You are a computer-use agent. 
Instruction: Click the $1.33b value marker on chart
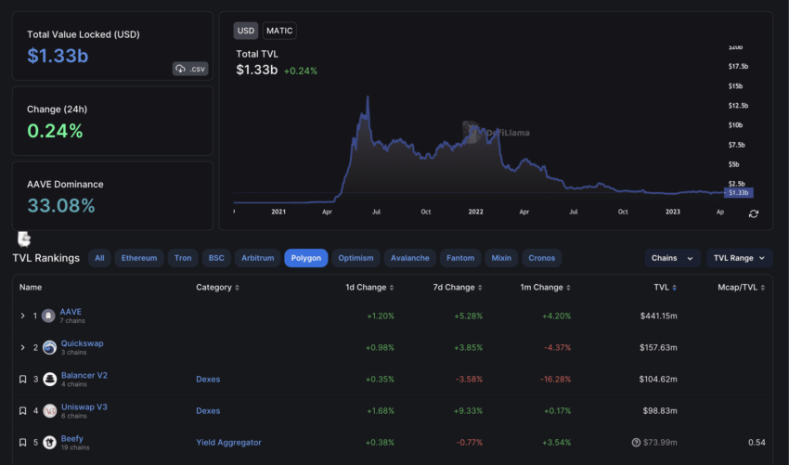(x=739, y=193)
